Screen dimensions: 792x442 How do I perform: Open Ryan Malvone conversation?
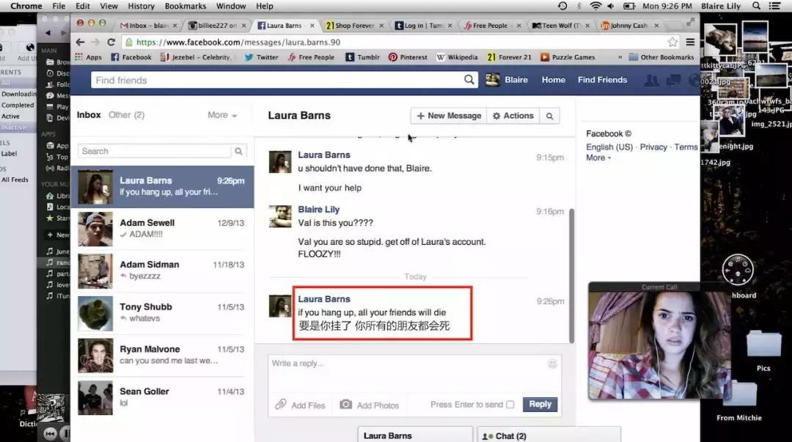162,356
